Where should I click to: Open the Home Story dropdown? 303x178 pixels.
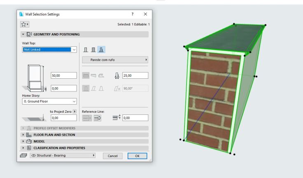pyautogui.click(x=49, y=101)
